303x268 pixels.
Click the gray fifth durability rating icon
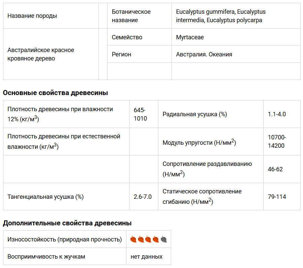(164, 239)
